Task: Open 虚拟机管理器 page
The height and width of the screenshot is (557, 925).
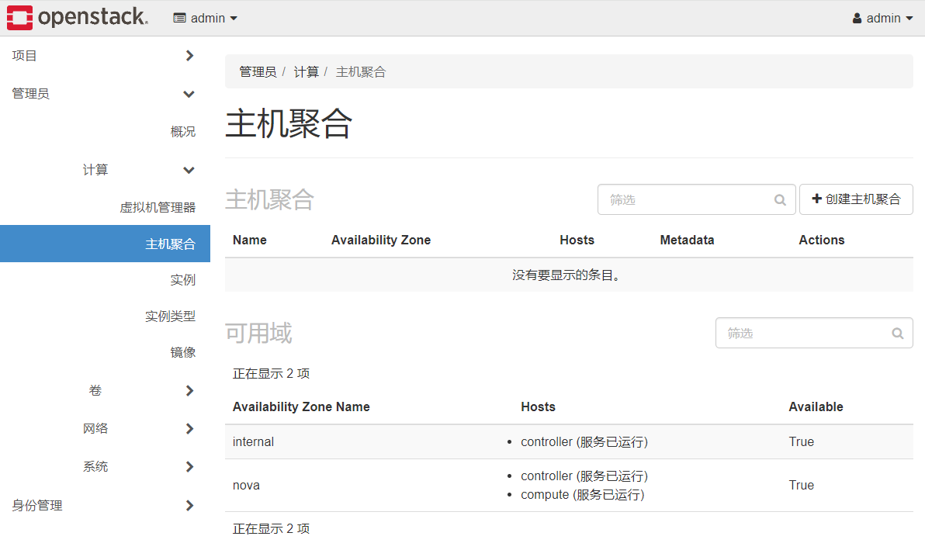Action: (158, 207)
